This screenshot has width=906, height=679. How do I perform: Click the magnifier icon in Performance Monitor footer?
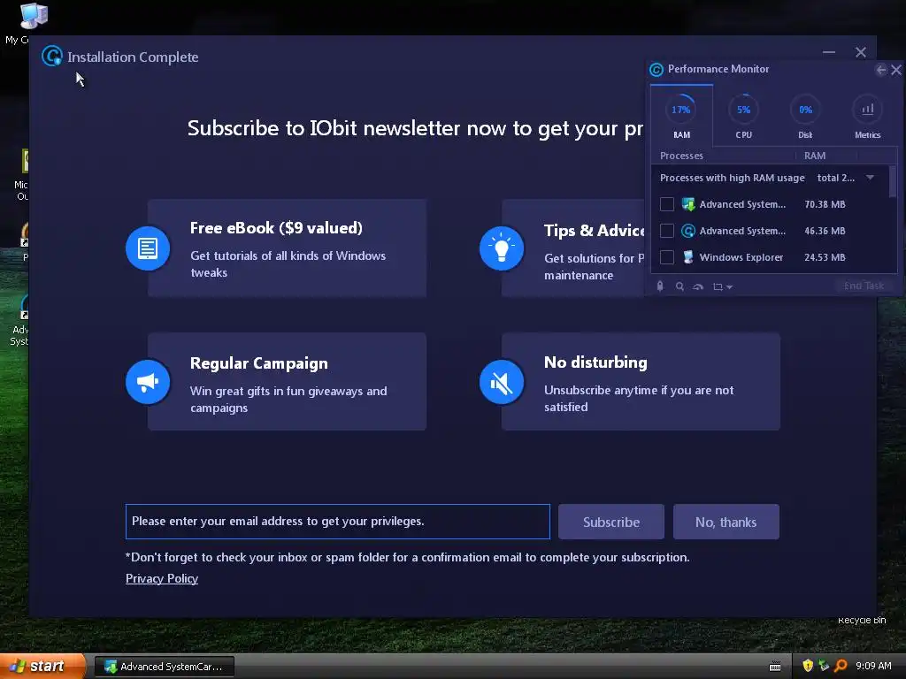(x=679, y=286)
